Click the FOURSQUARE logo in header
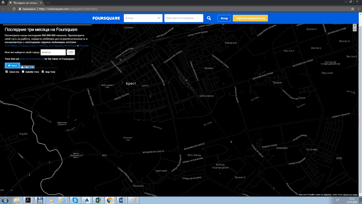 106,18
